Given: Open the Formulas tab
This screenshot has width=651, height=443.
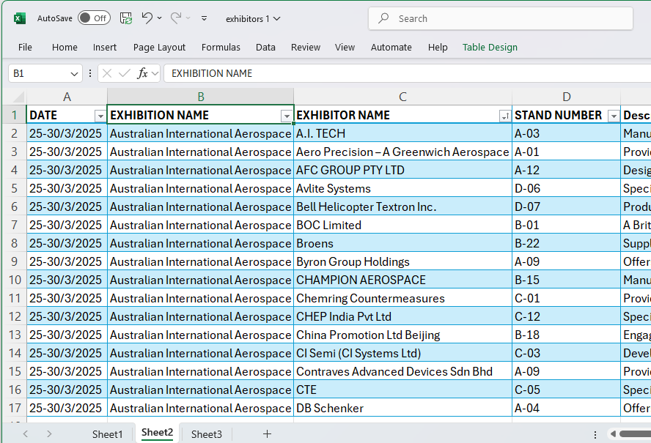Looking at the screenshot, I should pyautogui.click(x=221, y=48).
